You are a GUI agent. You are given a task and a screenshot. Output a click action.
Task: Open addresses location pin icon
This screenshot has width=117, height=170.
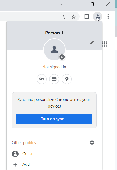tap(67, 79)
